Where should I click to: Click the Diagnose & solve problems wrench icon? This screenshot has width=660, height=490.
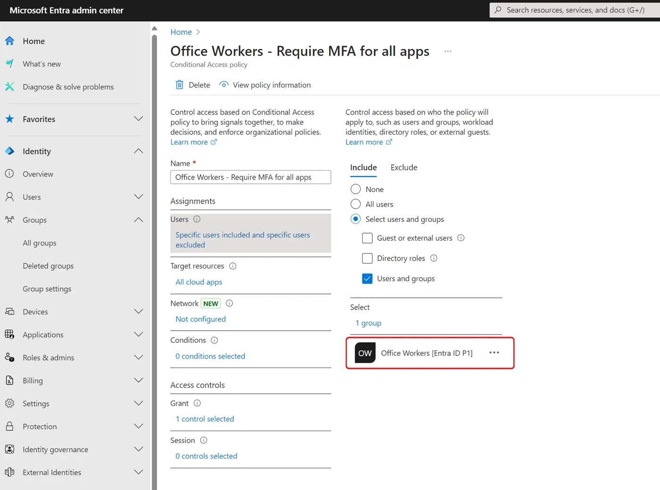click(9, 87)
